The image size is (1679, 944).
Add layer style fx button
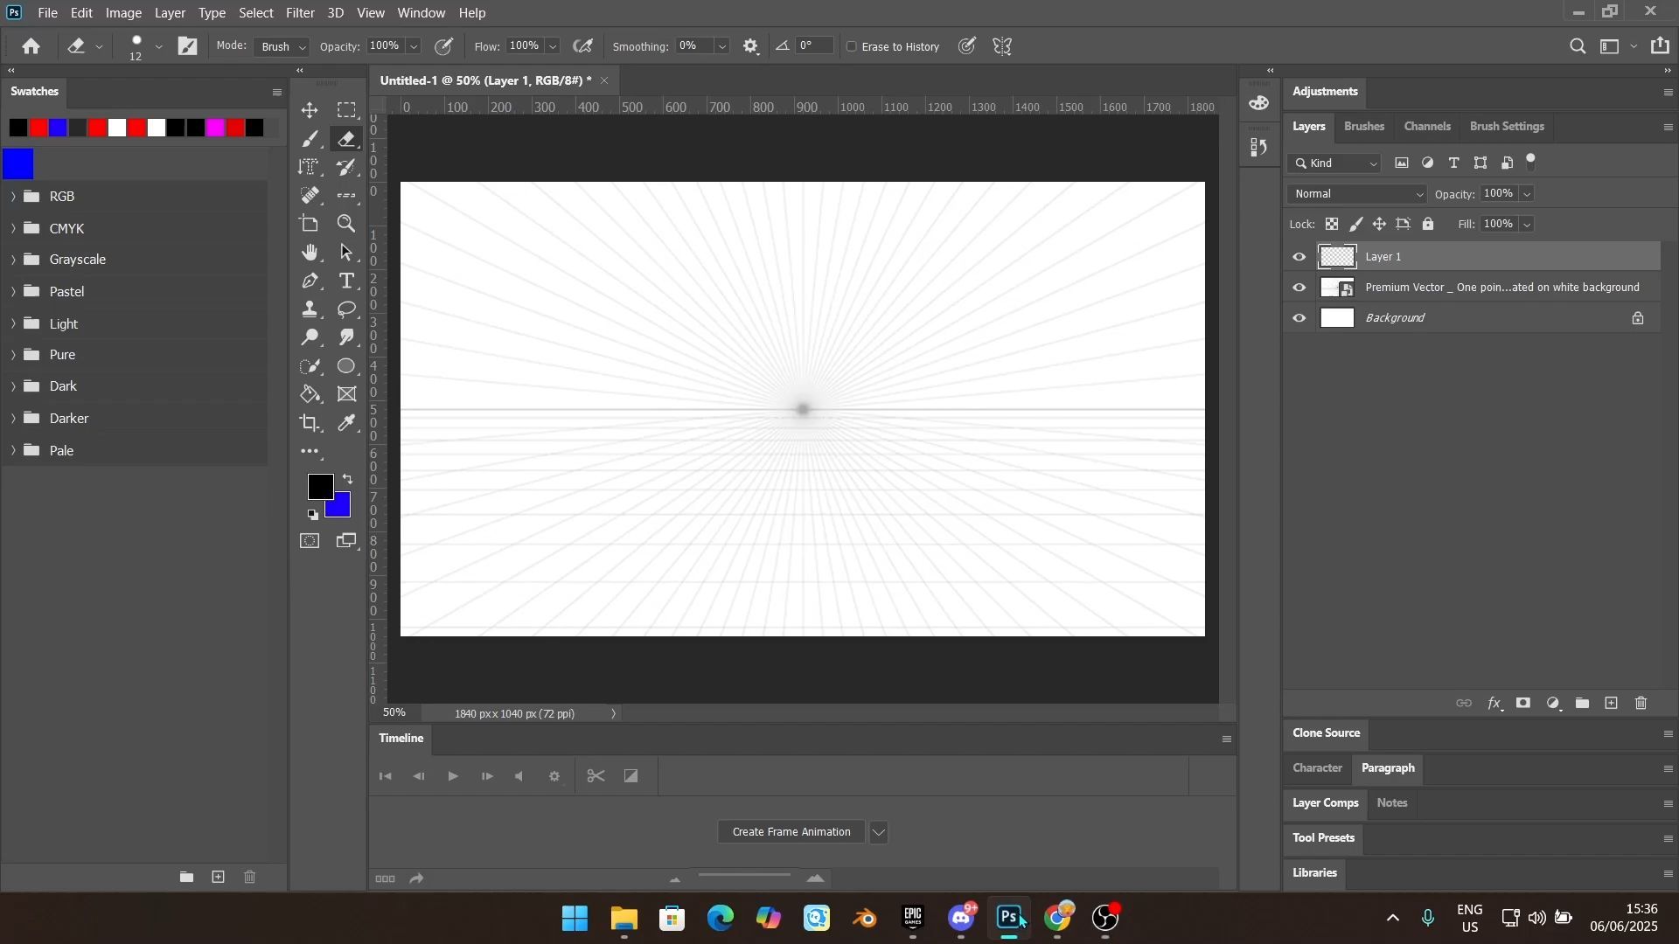coord(1495,704)
